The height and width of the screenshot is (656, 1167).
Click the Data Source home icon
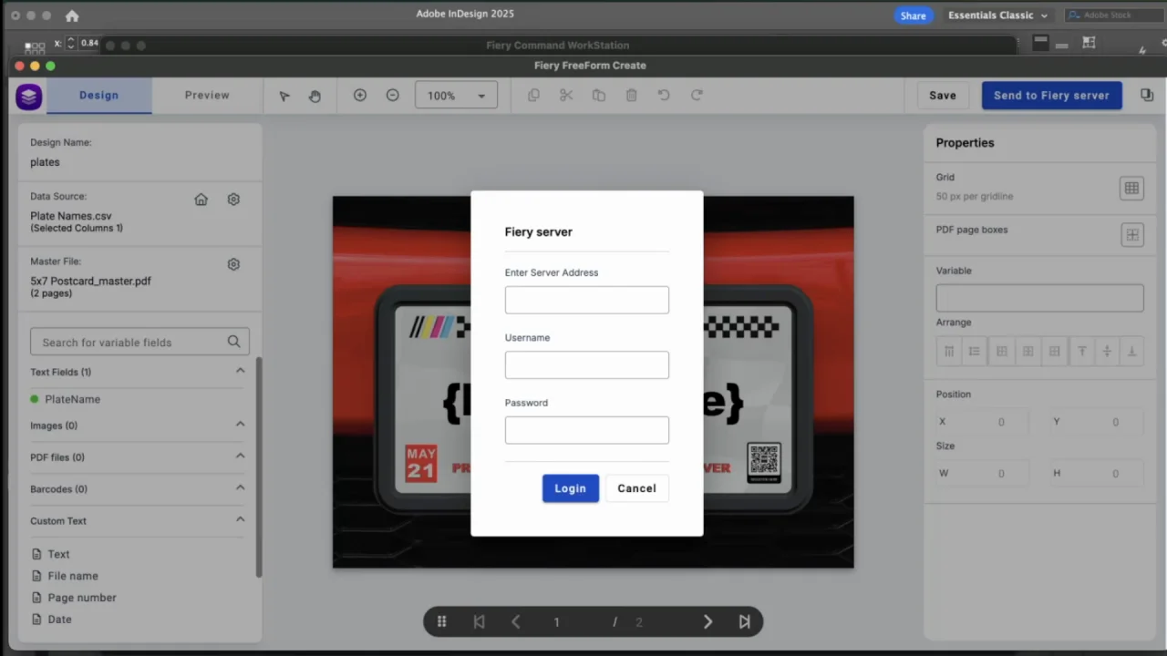click(x=201, y=200)
